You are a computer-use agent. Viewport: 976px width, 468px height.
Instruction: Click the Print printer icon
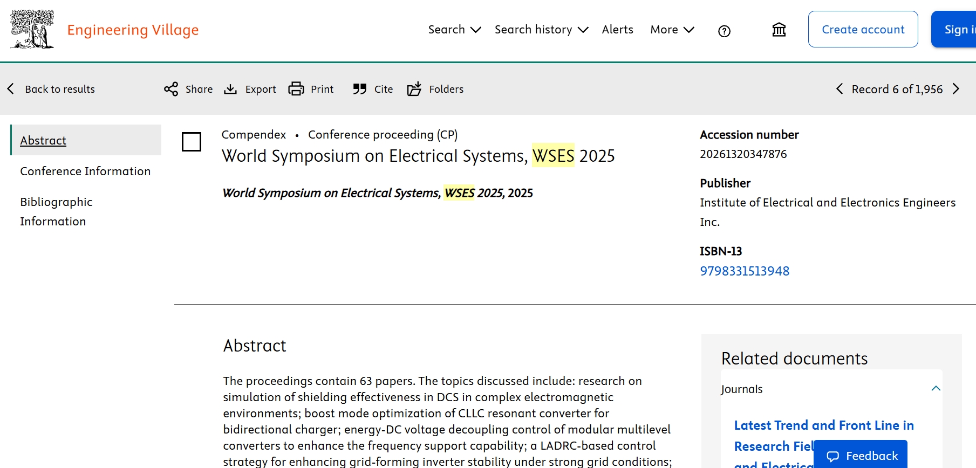point(296,89)
